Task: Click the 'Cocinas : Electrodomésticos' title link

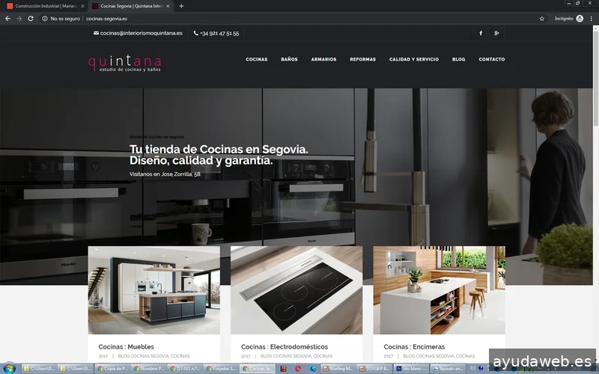Action: [x=285, y=346]
